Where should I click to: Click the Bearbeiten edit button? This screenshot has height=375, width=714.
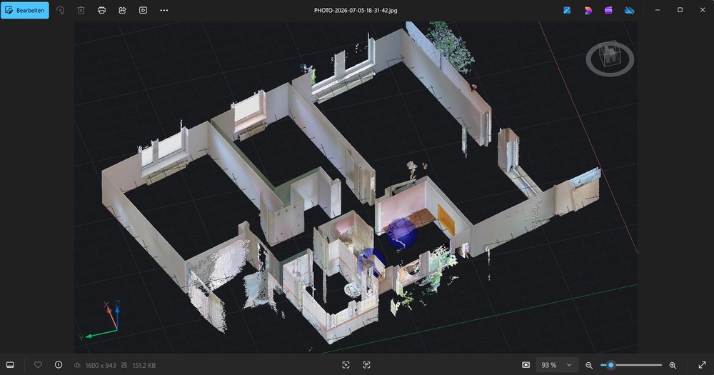[x=25, y=10]
